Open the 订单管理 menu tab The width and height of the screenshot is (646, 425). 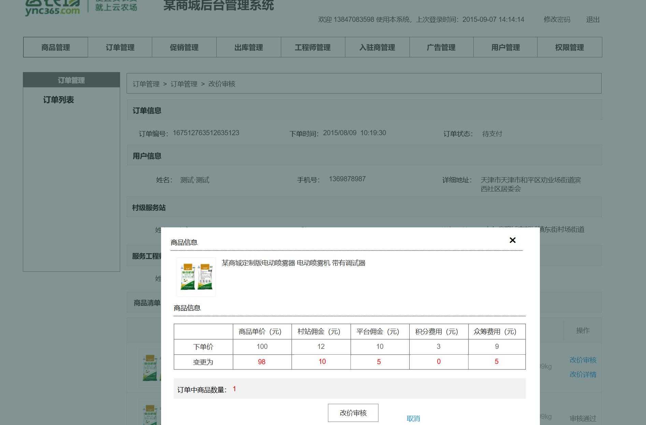pyautogui.click(x=120, y=47)
